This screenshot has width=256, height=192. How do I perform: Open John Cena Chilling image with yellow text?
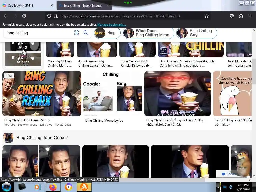tap(191, 50)
